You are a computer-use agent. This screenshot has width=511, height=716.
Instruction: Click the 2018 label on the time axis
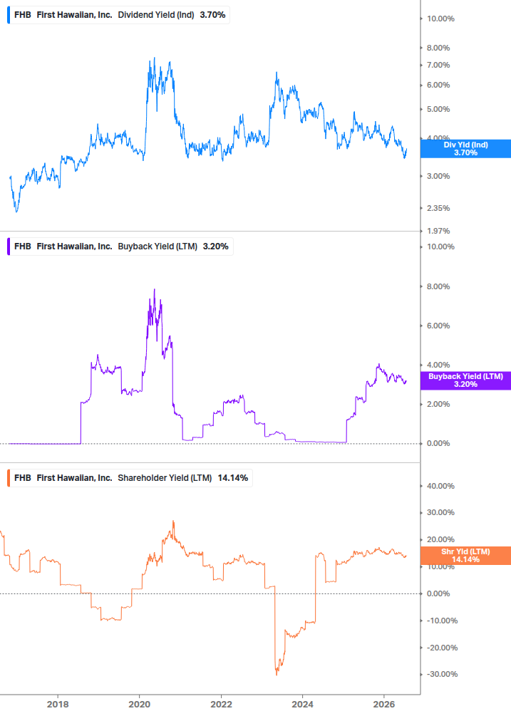coord(58,704)
